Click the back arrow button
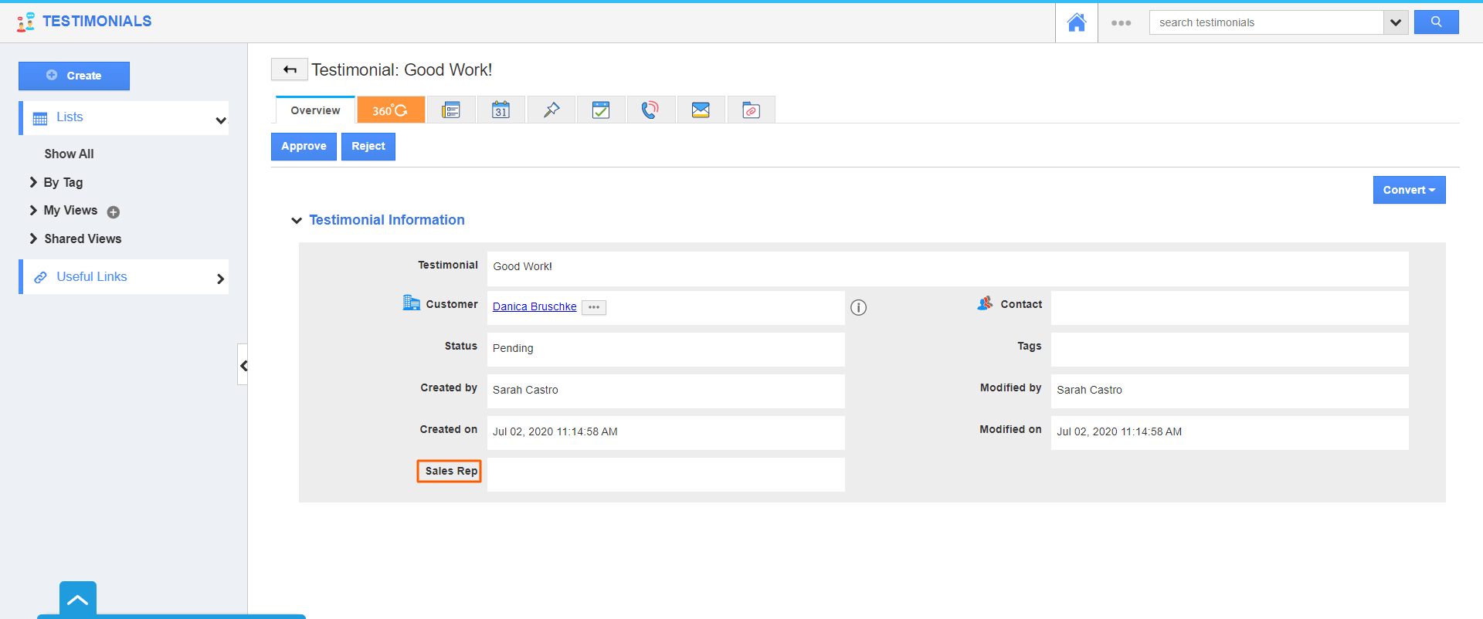Screen dimensions: 1483x619 tap(290, 69)
